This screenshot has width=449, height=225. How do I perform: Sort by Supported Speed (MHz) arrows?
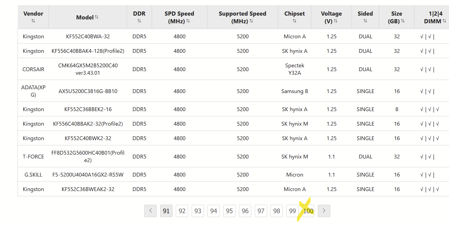pyautogui.click(x=251, y=21)
